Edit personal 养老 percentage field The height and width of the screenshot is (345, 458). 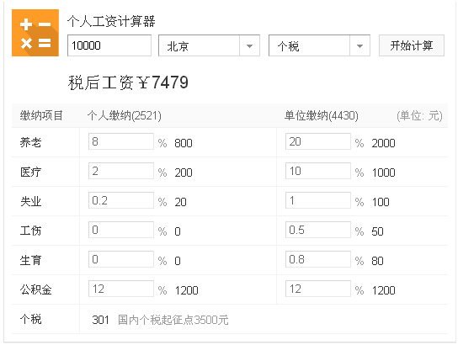(121, 141)
